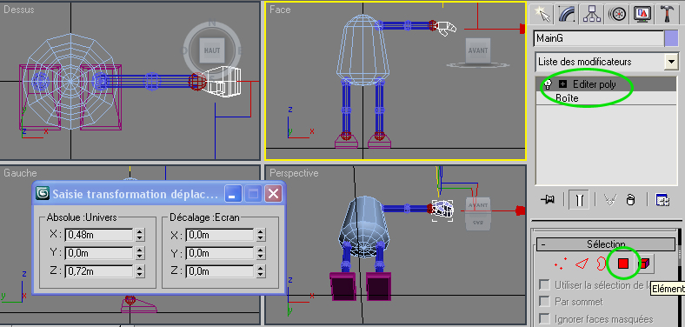Image resolution: width=685 pixels, height=327 pixels.
Task: Switch to the Modify panel tab
Action: tap(566, 14)
